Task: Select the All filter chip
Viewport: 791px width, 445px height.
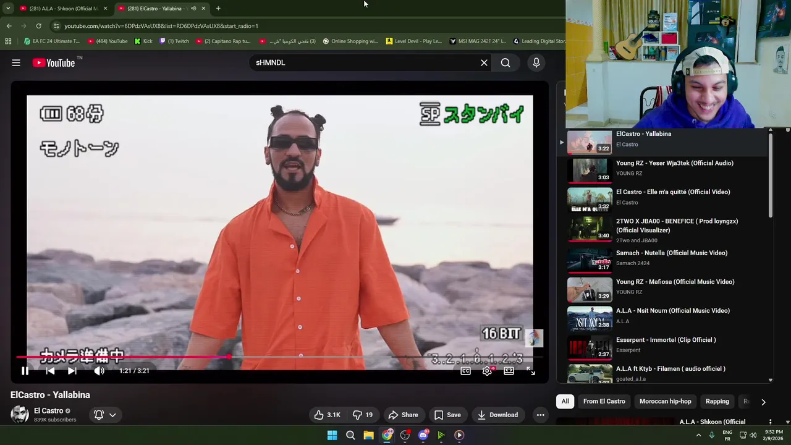Action: 565,401
